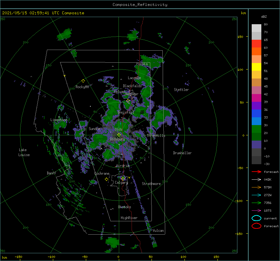Screen dimensions: 280x261
Task: Click the RockyMH station label
Action: (x=82, y=87)
